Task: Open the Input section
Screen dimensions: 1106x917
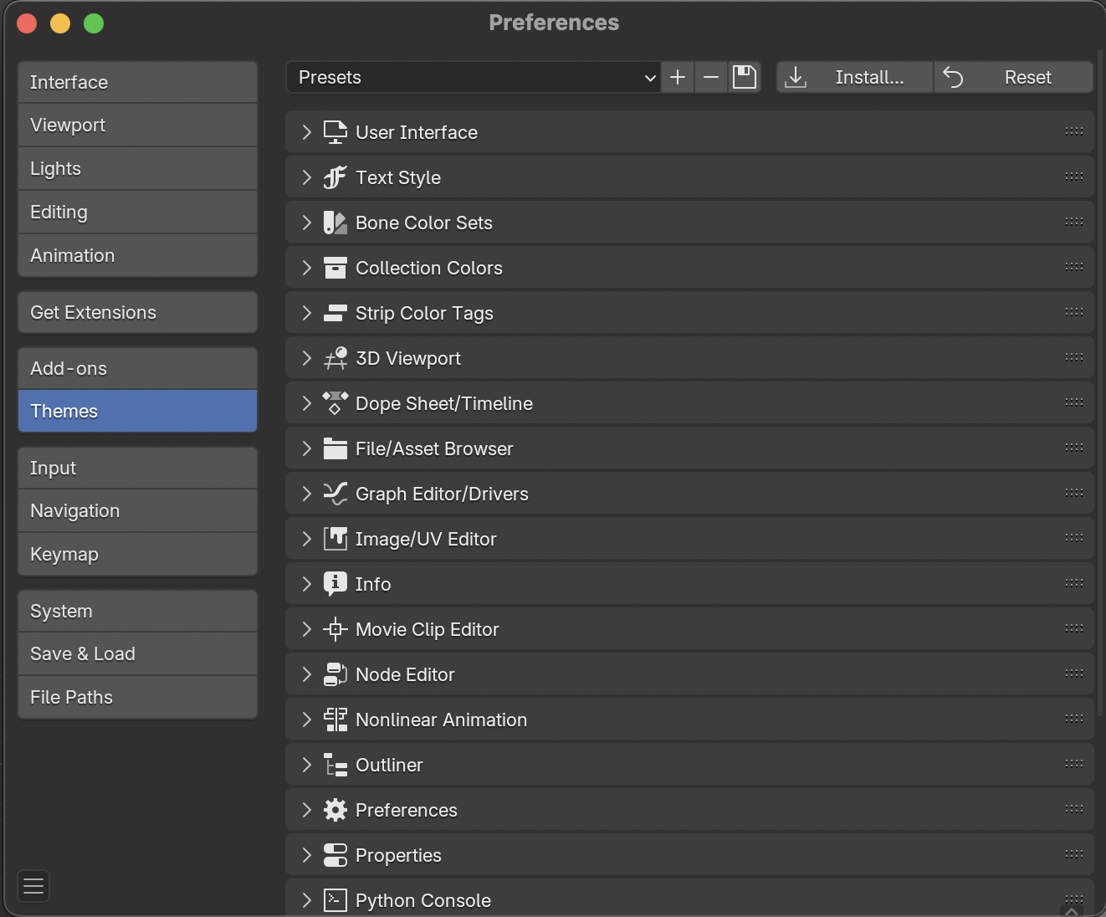Action: [137, 468]
